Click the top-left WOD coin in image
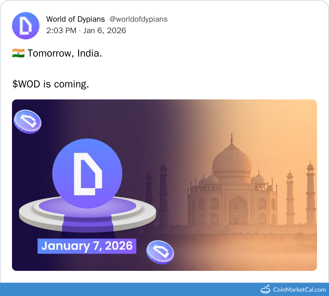Image resolution: width=329 pixels, height=296 pixels. coord(27,121)
